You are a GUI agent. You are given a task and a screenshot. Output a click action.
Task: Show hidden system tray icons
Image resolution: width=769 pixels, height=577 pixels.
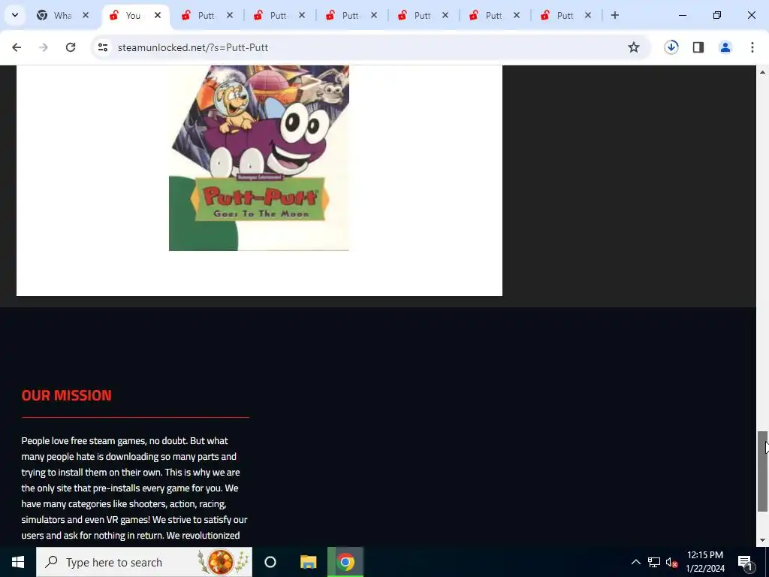pos(635,562)
